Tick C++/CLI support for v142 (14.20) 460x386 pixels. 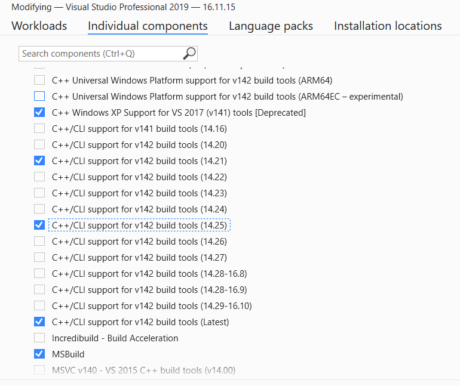click(39, 145)
